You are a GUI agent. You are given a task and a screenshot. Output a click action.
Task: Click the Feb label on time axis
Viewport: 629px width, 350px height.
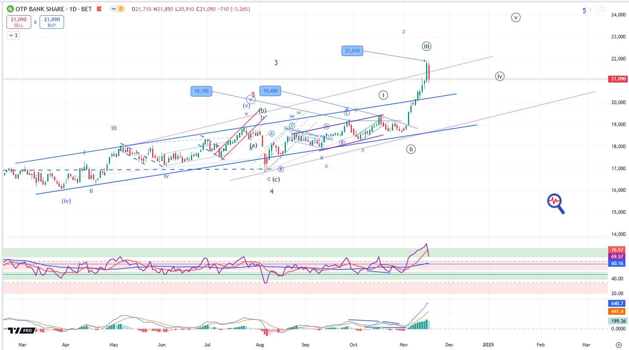pos(541,344)
